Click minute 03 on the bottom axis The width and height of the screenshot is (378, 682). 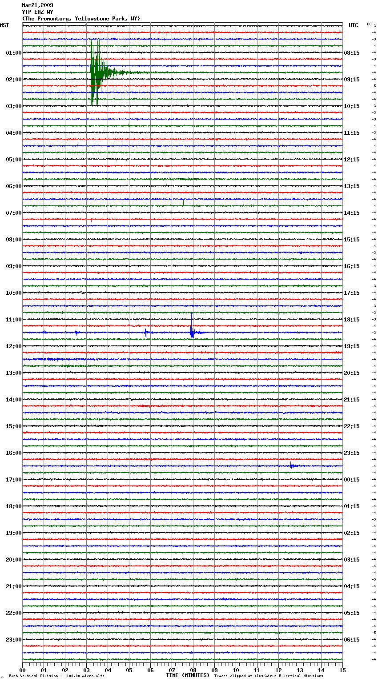pyautogui.click(x=86, y=670)
